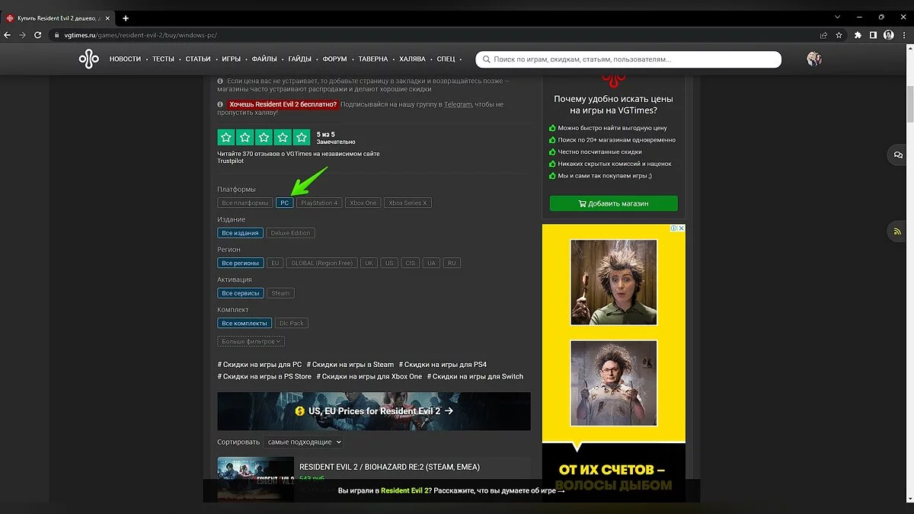Open the Скидки на игры для PC tag
914x514 pixels.
click(x=260, y=365)
